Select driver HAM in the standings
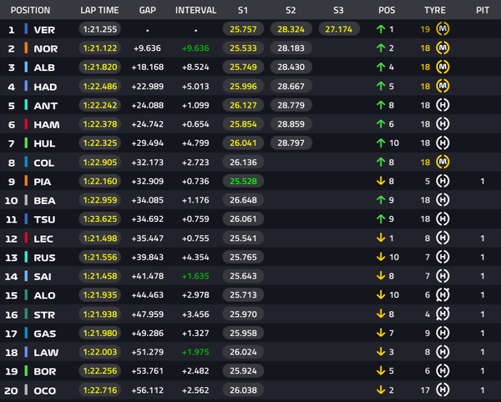Screen dimensions: 501x402 tap(47, 124)
